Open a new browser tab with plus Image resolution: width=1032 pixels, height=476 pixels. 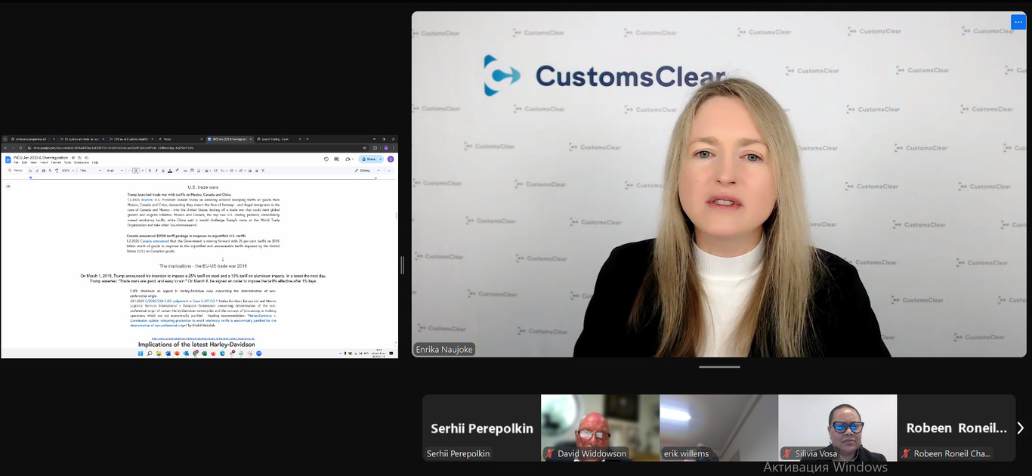tap(307, 139)
